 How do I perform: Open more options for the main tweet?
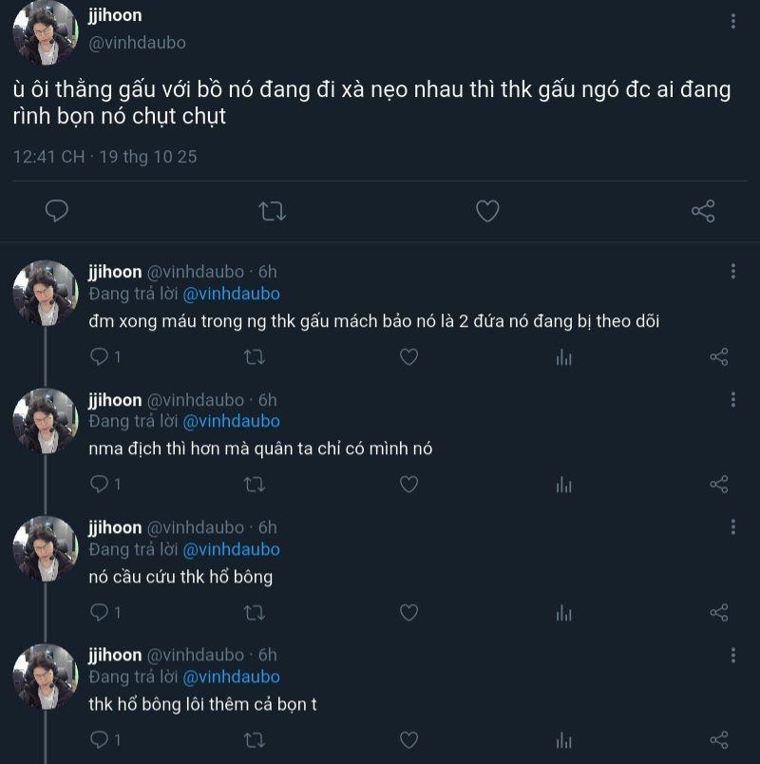coord(732,21)
